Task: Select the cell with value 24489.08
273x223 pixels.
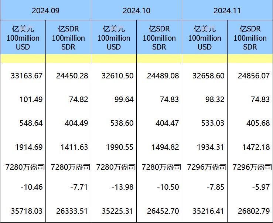Action: pos(163,76)
